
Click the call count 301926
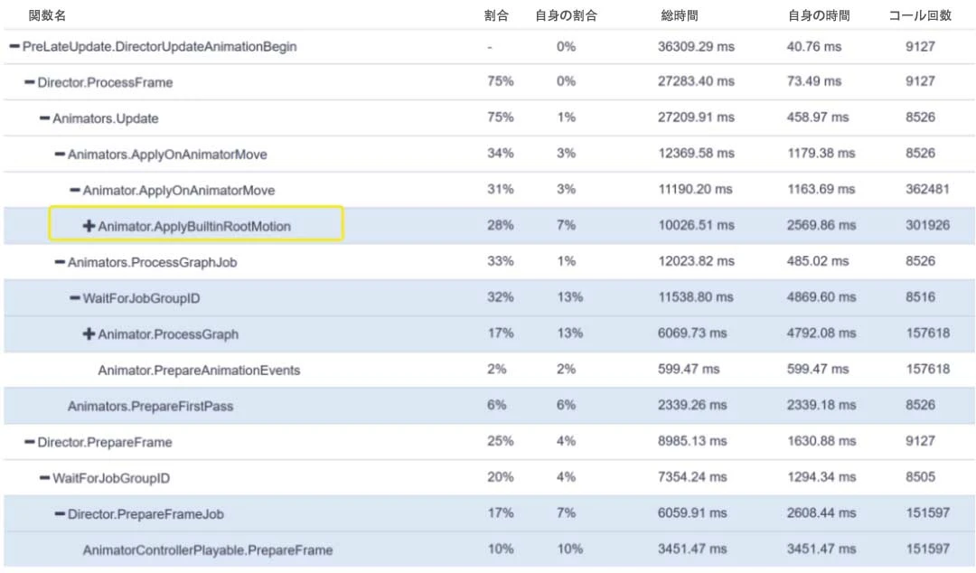tap(927, 225)
